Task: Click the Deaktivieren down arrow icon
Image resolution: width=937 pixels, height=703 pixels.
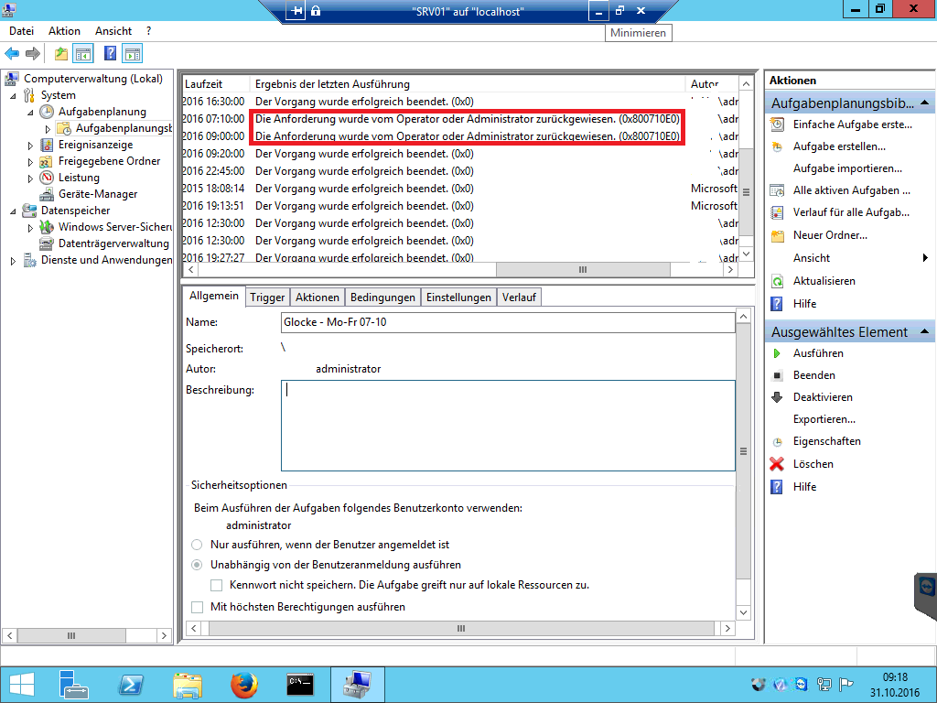Action: tap(777, 397)
